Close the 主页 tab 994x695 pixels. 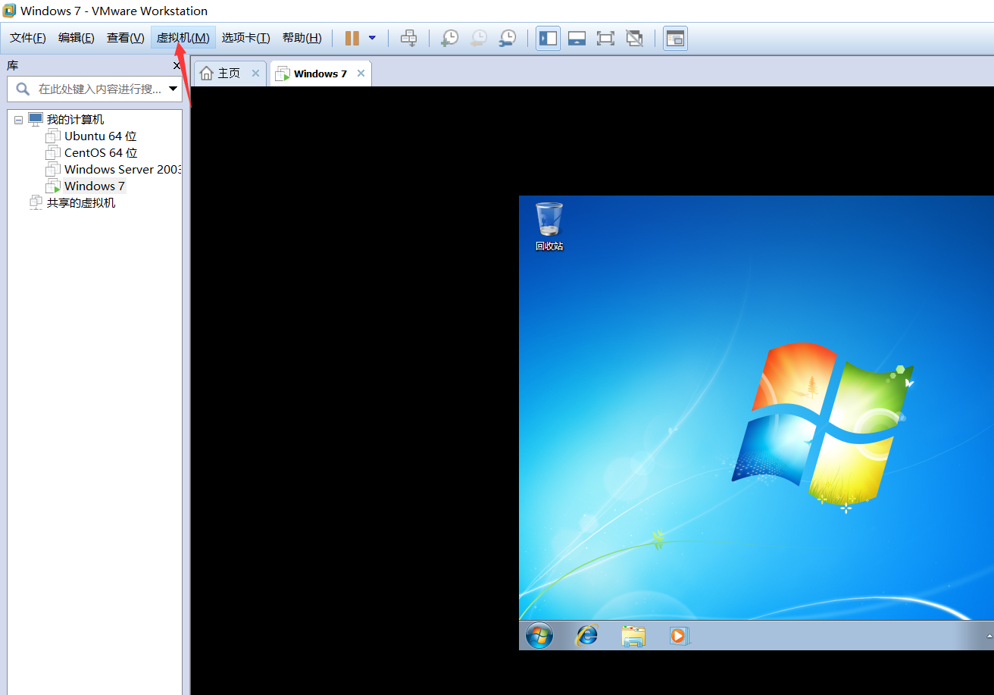coord(255,74)
